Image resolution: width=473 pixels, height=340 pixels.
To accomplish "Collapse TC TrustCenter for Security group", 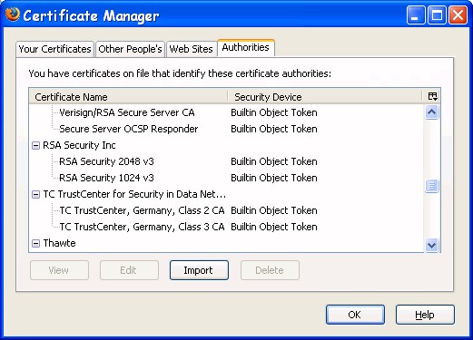I will coord(35,195).
